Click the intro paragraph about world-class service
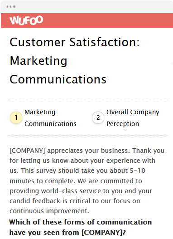 click(x=87, y=180)
